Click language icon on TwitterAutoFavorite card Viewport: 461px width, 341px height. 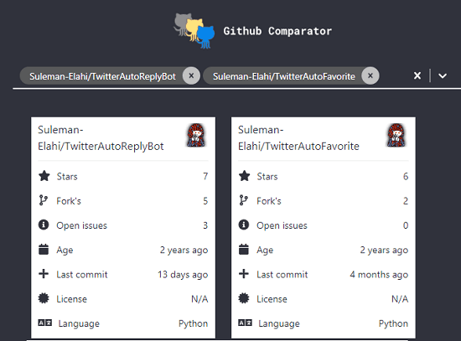coord(246,323)
